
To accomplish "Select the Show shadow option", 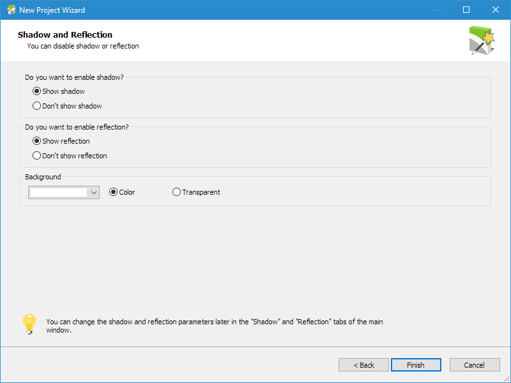I will 59,91.
